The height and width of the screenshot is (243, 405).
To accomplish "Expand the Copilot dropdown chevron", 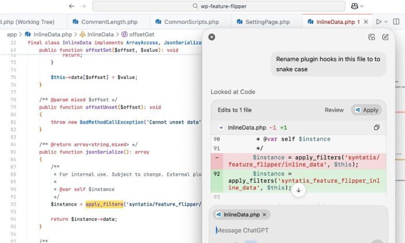I will 361,6.
